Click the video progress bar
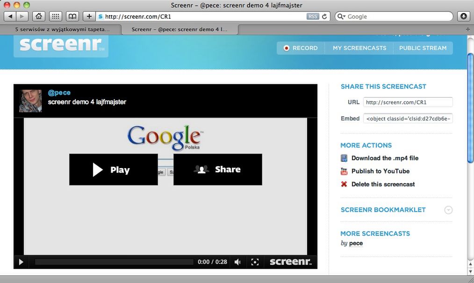474x283 pixels. point(114,262)
